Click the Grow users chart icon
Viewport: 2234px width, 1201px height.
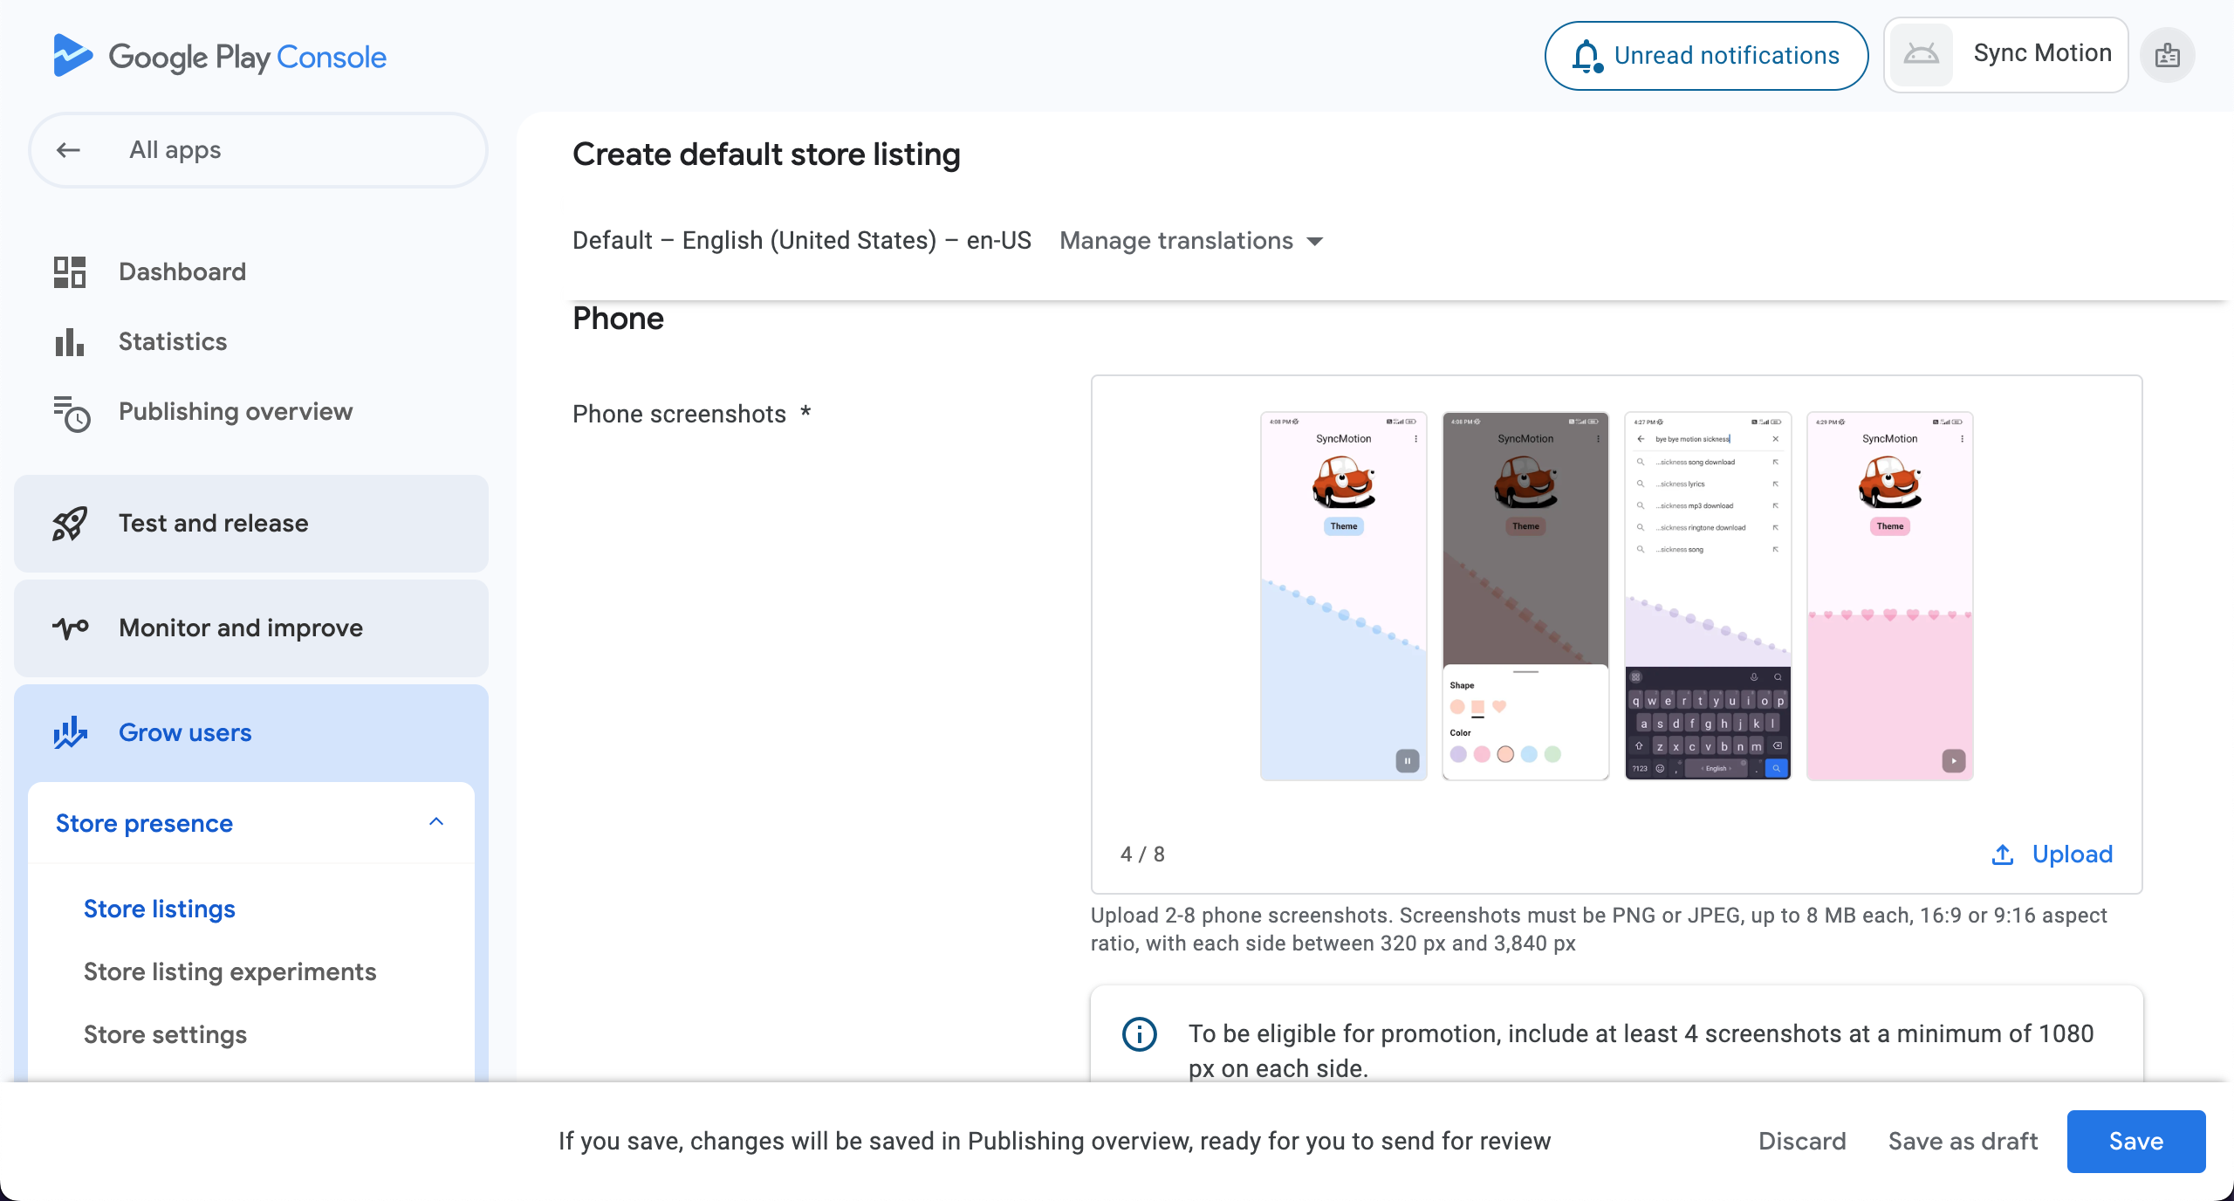(71, 732)
